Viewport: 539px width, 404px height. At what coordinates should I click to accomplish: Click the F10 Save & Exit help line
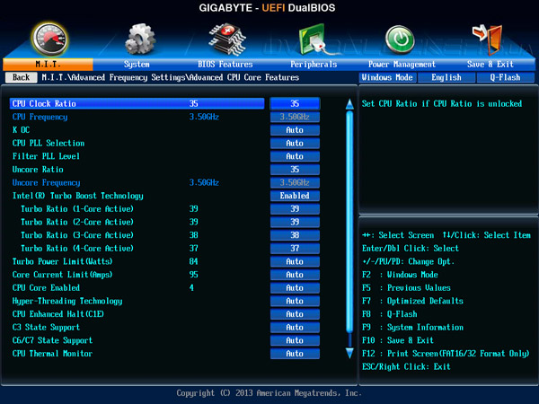click(398, 340)
